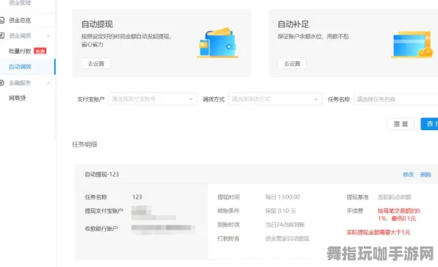Collapse the 金融服务 section chevron

pyautogui.click(x=49, y=83)
